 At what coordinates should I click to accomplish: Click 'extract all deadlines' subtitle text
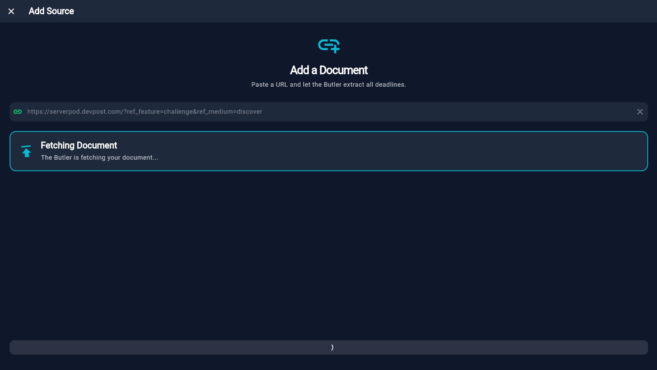click(374, 85)
